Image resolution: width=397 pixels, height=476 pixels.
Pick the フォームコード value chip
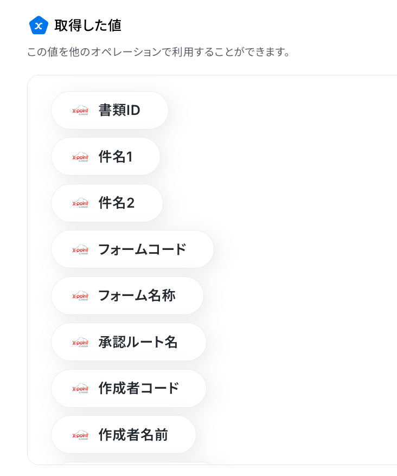[132, 249]
